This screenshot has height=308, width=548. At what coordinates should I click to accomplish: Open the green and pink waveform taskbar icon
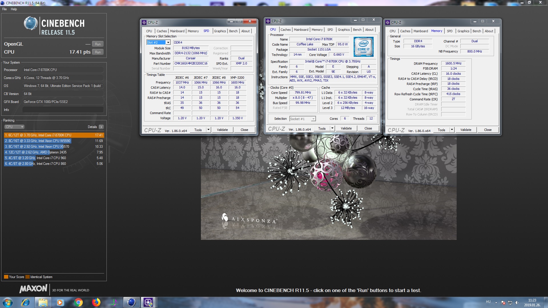point(114,302)
